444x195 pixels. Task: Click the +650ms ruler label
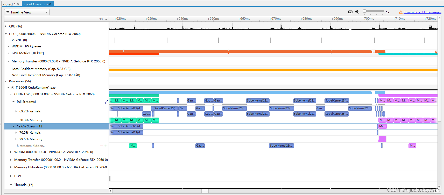[x=214, y=19]
